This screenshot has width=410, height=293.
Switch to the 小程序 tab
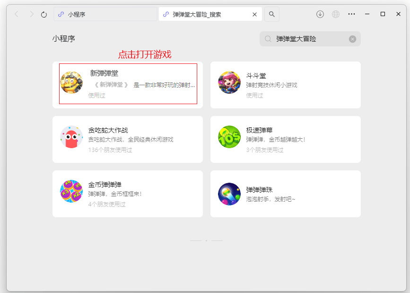[105, 14]
